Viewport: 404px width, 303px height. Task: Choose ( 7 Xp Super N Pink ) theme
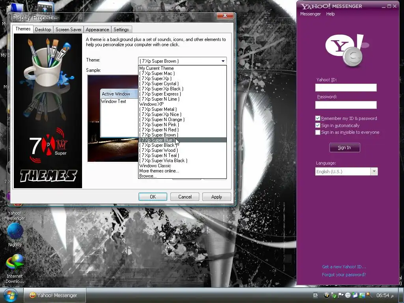pos(182,125)
